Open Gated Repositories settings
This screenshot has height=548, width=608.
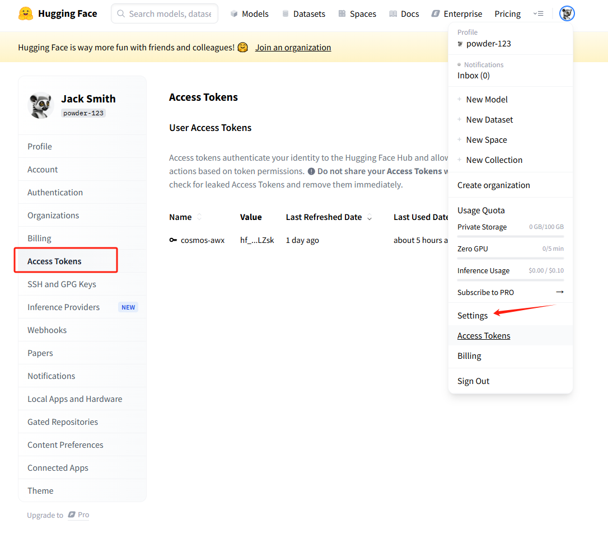pyautogui.click(x=82, y=421)
